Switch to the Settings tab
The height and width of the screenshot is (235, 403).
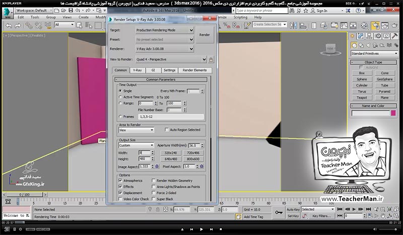click(169, 70)
